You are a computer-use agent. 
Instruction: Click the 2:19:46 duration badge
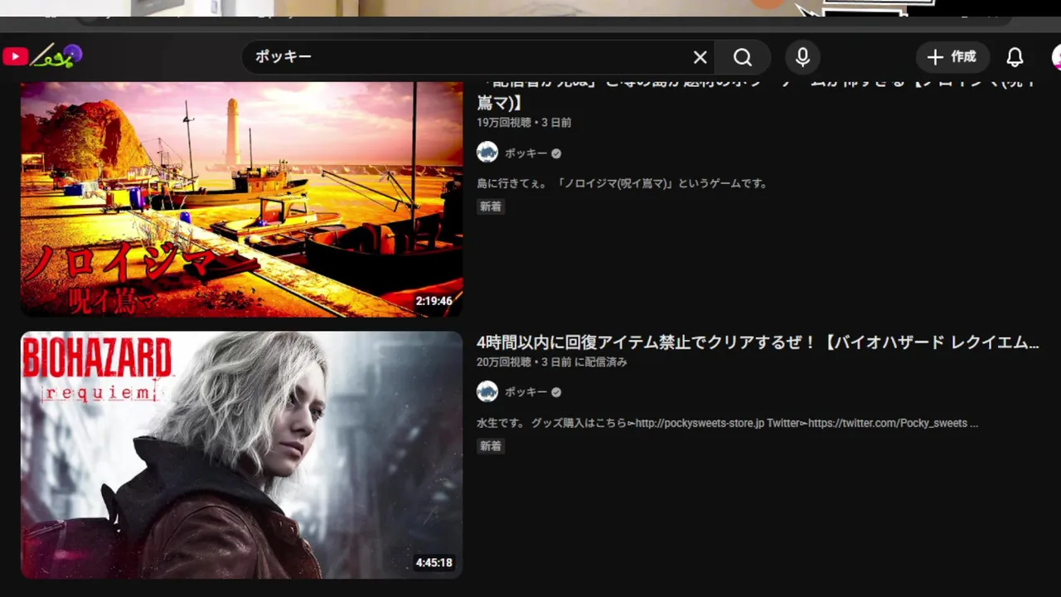[434, 301]
